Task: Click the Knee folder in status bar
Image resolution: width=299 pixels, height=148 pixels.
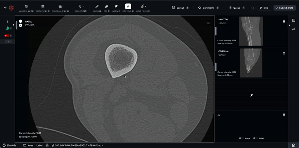Action: [x=28, y=145]
